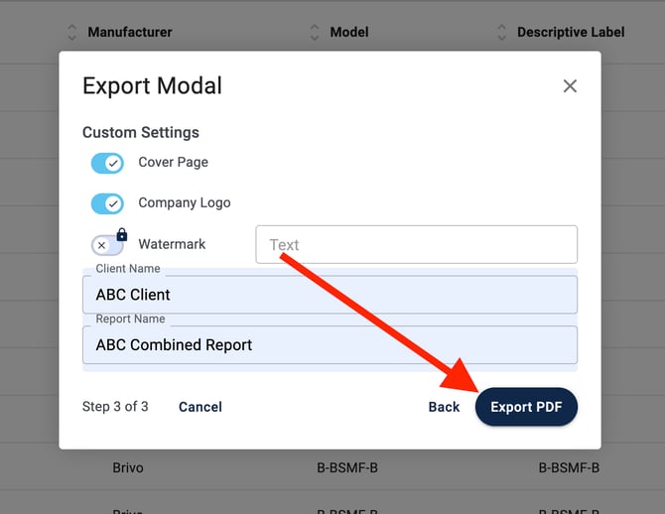665x514 pixels.
Task: Click B-BSMF-B in the Descriptive Label column
Action: pos(569,467)
